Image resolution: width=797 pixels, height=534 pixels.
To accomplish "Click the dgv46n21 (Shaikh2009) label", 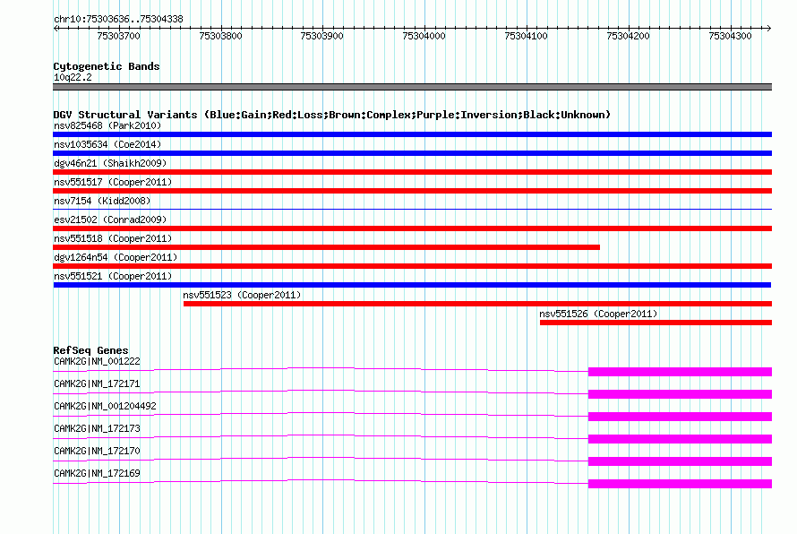I will 110,163.
